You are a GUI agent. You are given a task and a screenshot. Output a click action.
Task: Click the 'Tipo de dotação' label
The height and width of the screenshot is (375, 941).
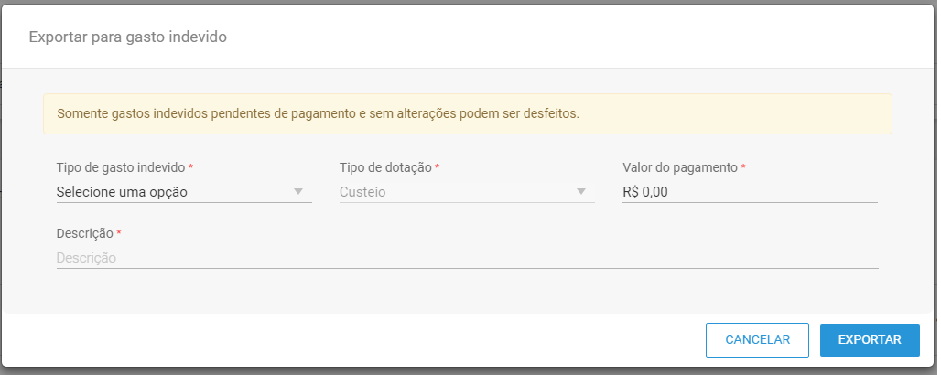[x=385, y=167]
